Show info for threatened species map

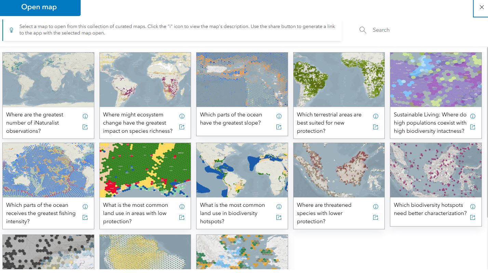[376, 206]
